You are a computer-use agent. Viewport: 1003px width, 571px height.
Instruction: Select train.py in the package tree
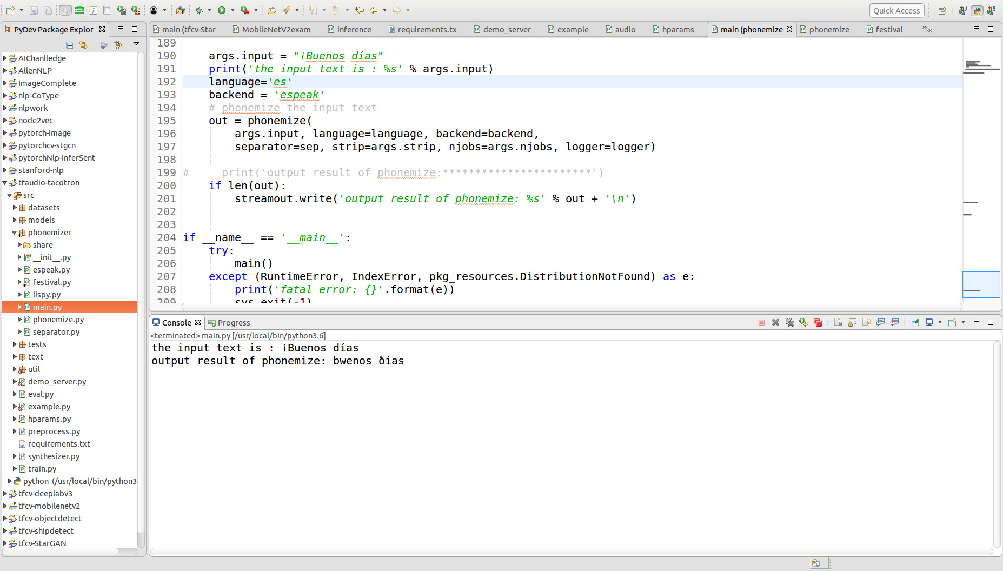[x=42, y=469]
